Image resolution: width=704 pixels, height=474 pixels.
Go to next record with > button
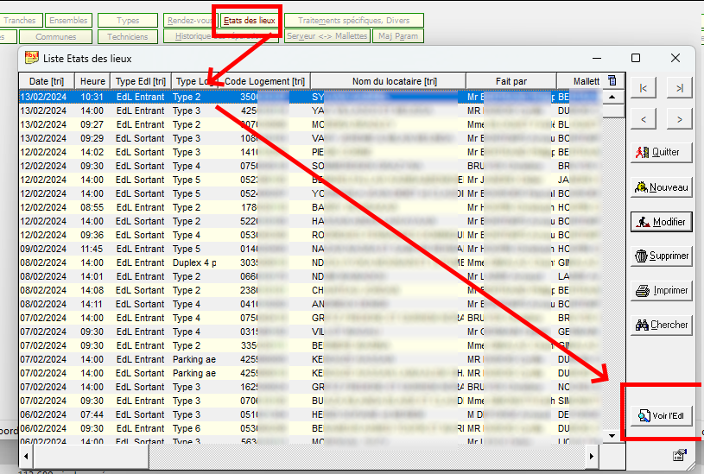[x=680, y=118]
